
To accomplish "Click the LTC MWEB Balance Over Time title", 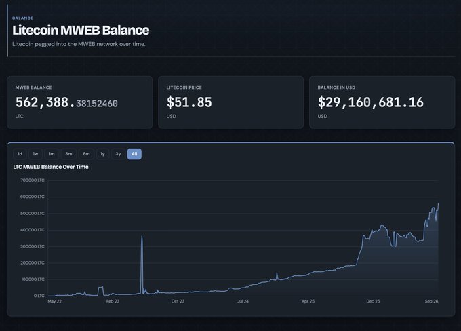I will click(51, 167).
